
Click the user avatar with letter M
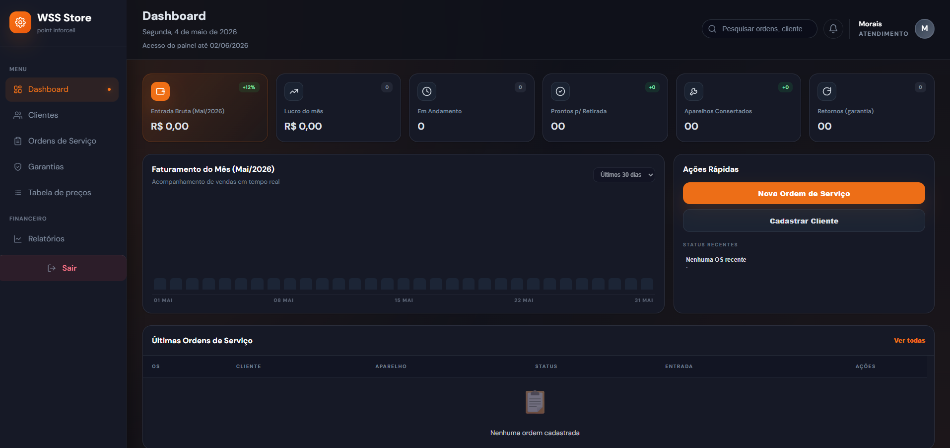coord(925,29)
